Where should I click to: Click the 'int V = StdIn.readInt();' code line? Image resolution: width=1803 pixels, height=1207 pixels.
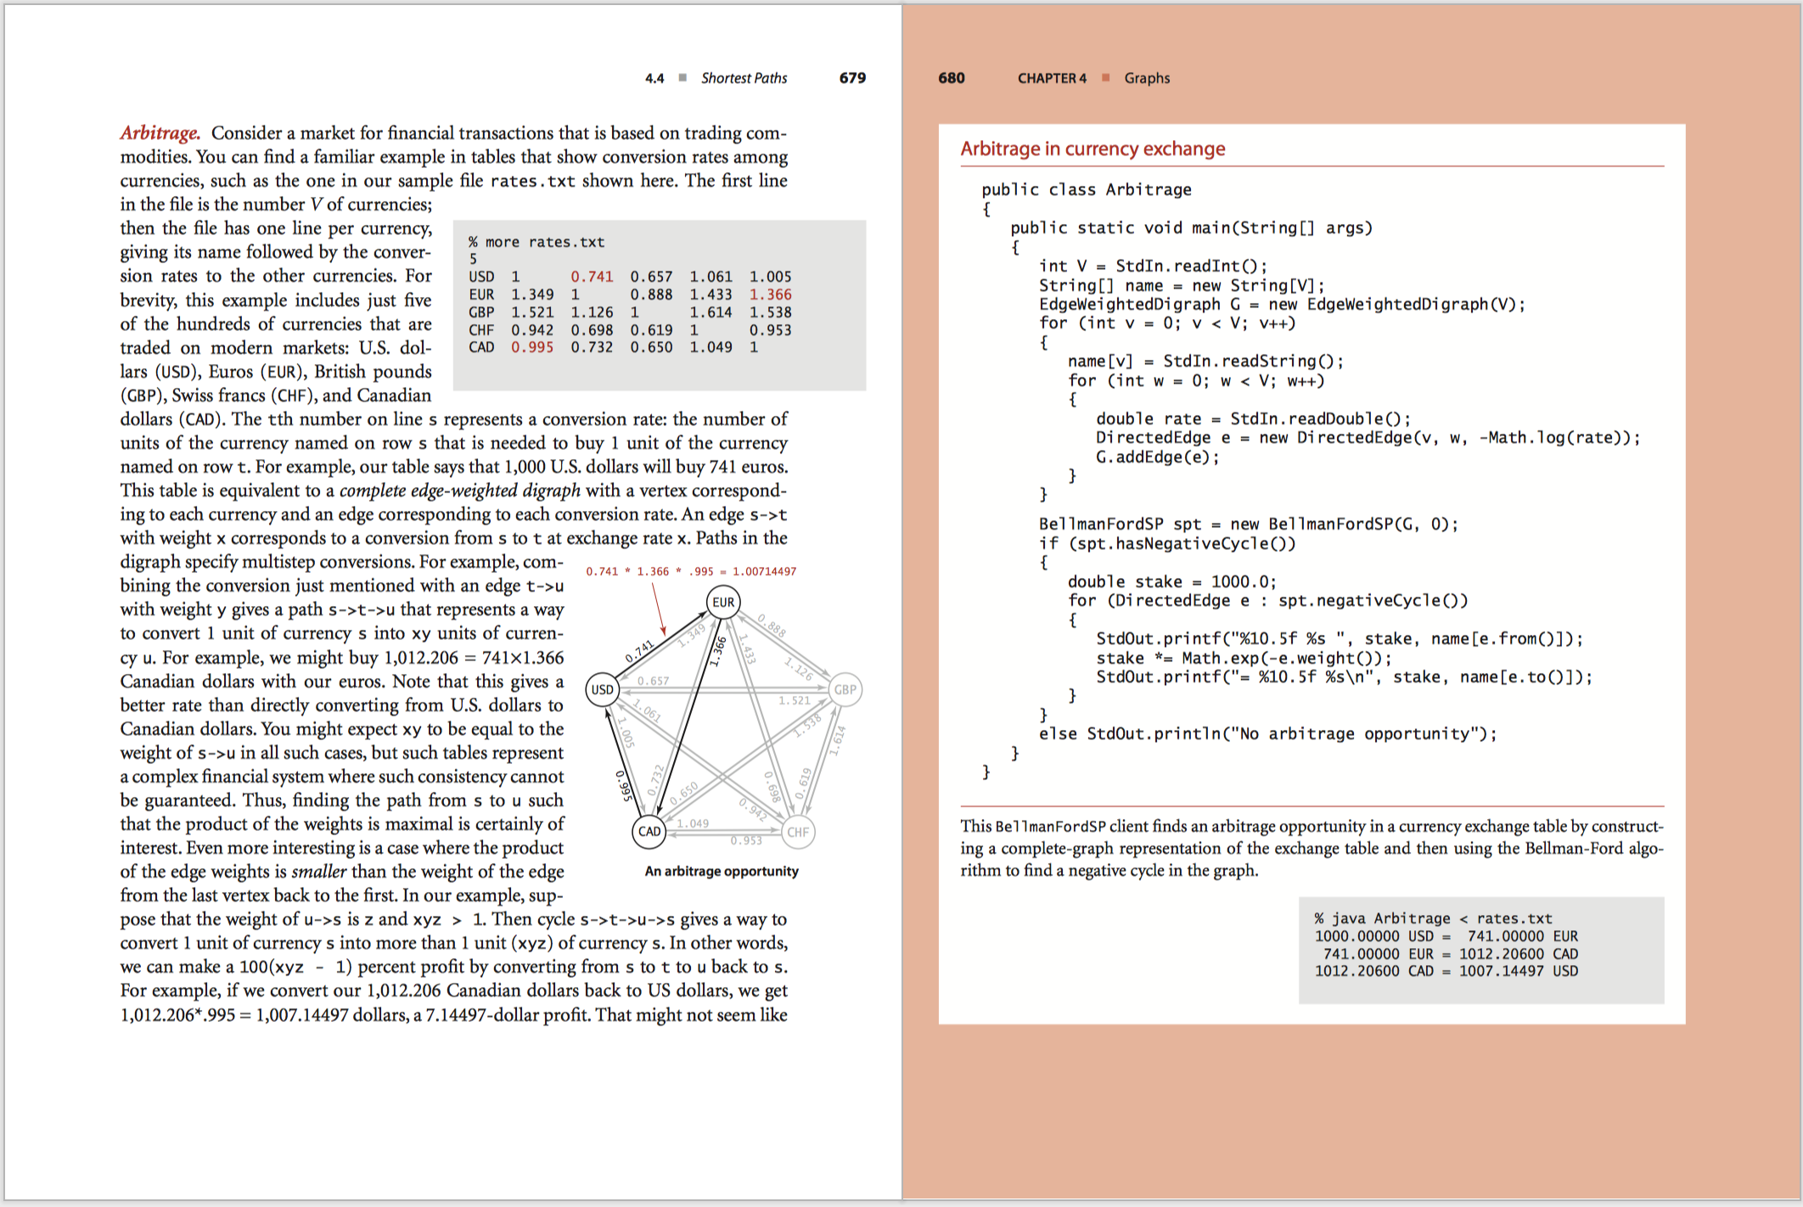coord(1153,266)
